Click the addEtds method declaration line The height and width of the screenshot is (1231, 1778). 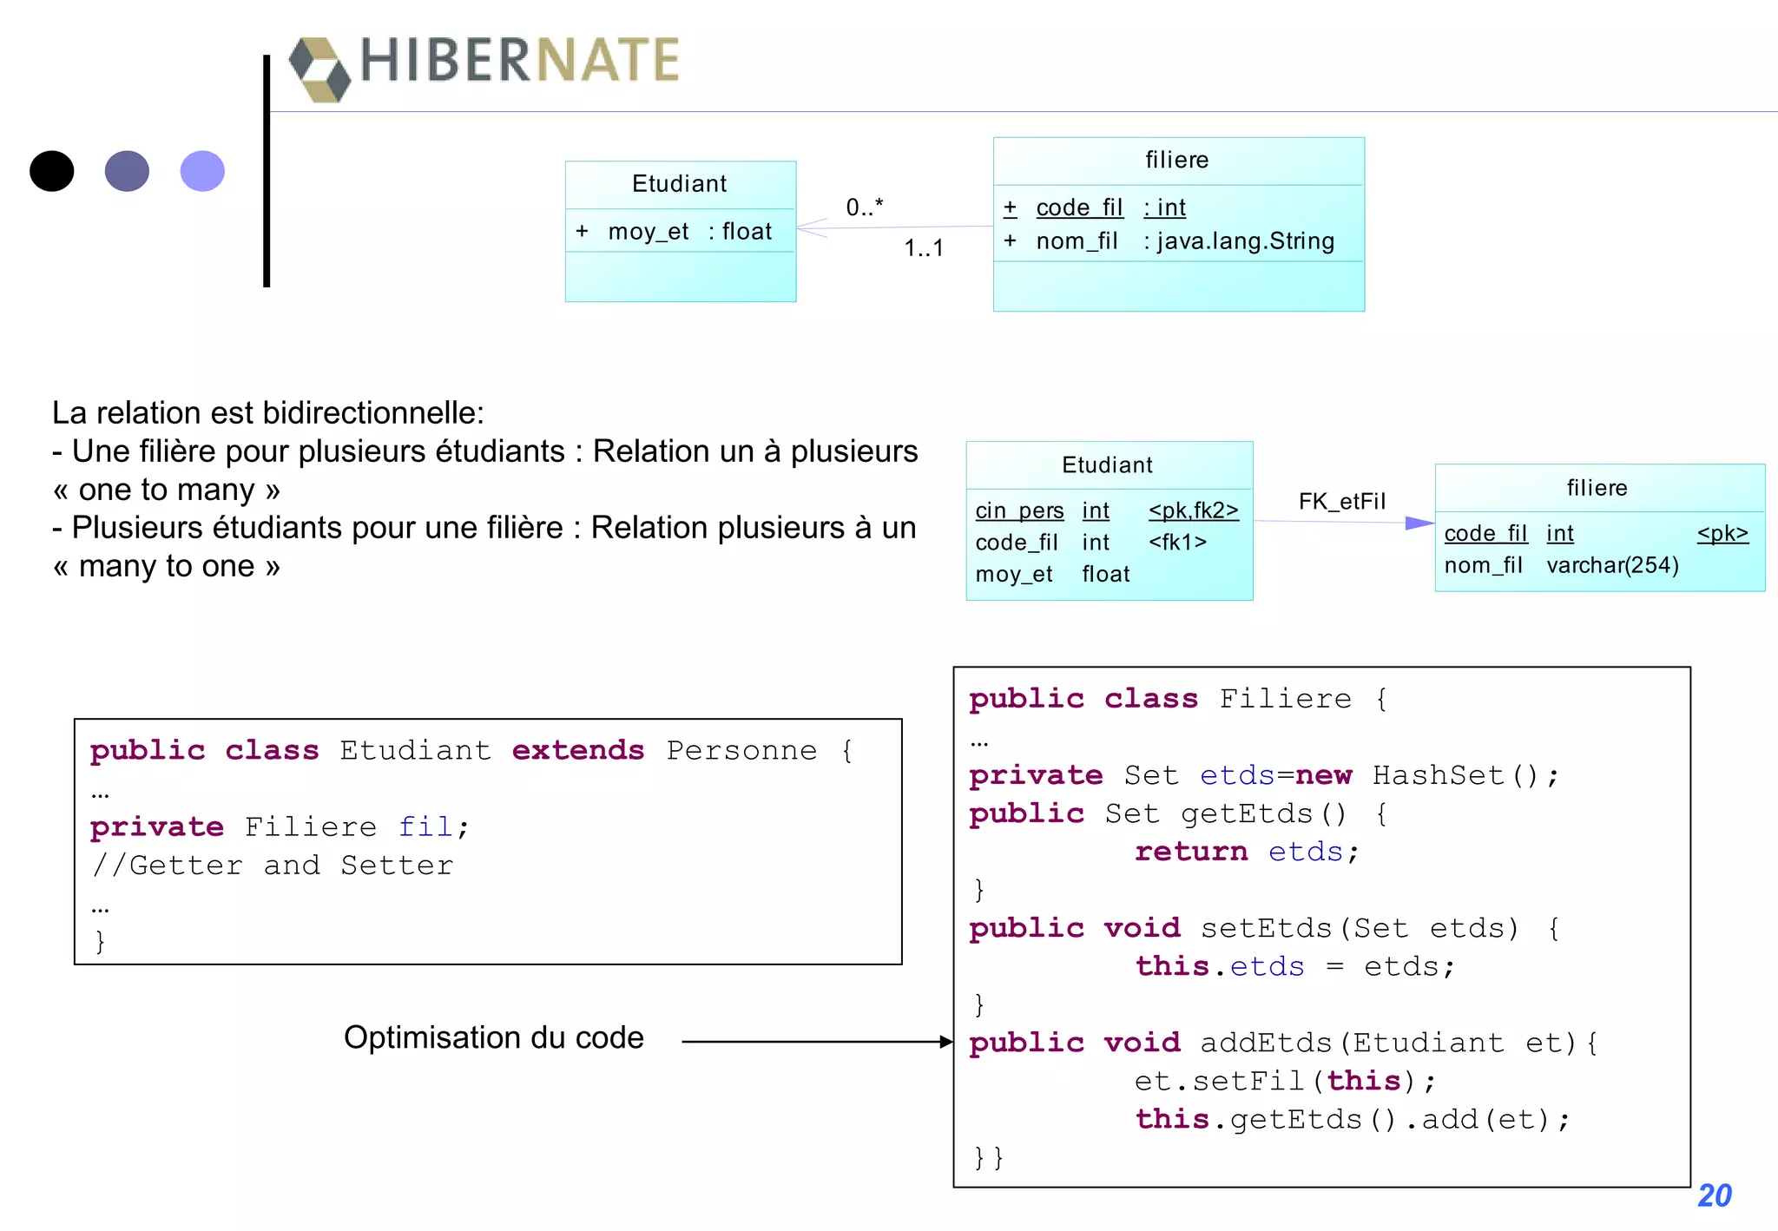pos(1283,1043)
